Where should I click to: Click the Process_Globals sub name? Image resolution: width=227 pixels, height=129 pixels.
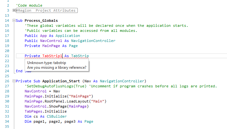[41, 21]
